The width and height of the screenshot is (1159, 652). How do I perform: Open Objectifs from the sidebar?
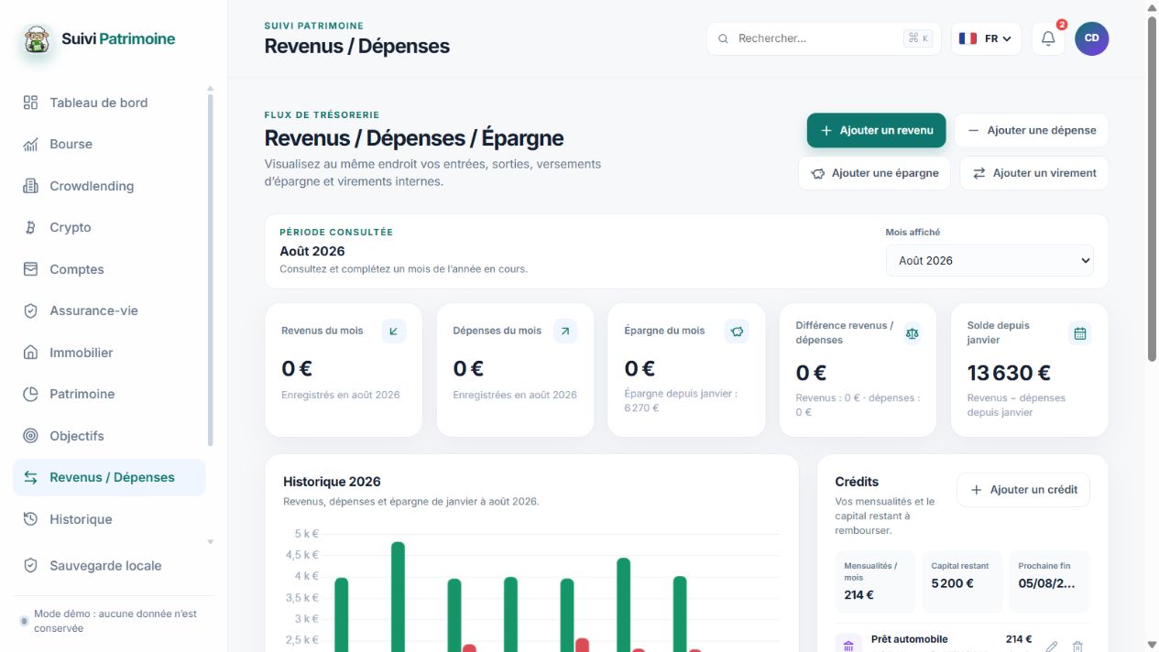coord(109,436)
